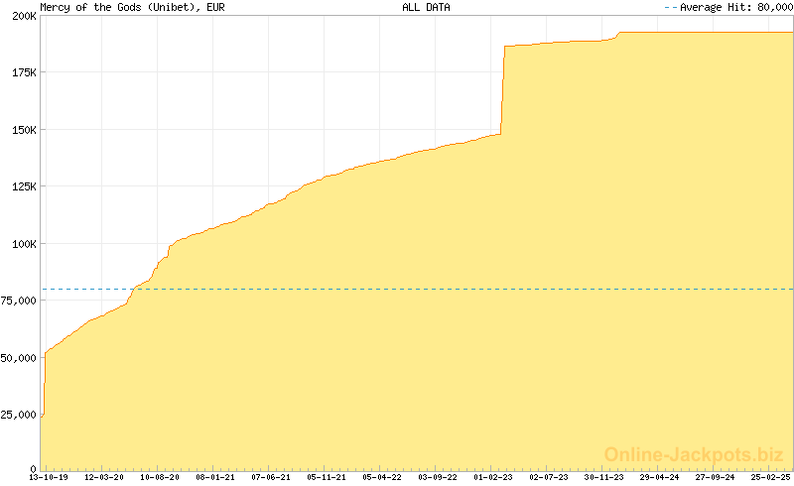The width and height of the screenshot is (794, 486).
Task: Open the Online-Jackpots.biz watermark link
Action: pyautogui.click(x=695, y=455)
